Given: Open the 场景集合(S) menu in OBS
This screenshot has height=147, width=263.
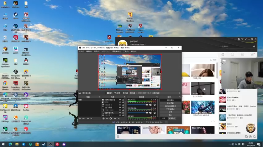Looking at the screenshot, I should [x=117, y=52].
